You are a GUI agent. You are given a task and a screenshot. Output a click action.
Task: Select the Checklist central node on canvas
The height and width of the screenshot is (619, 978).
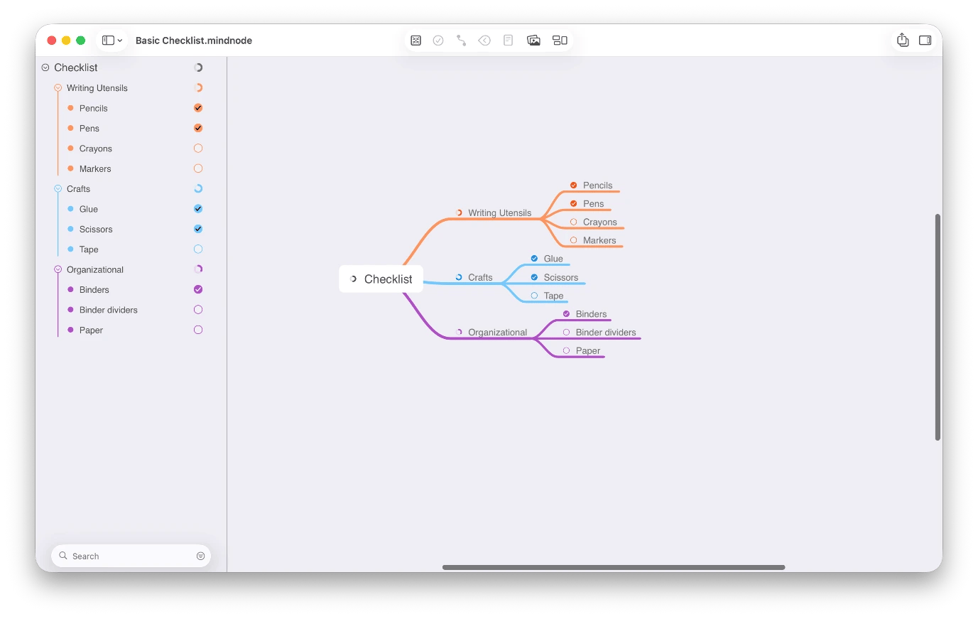pyautogui.click(x=381, y=279)
